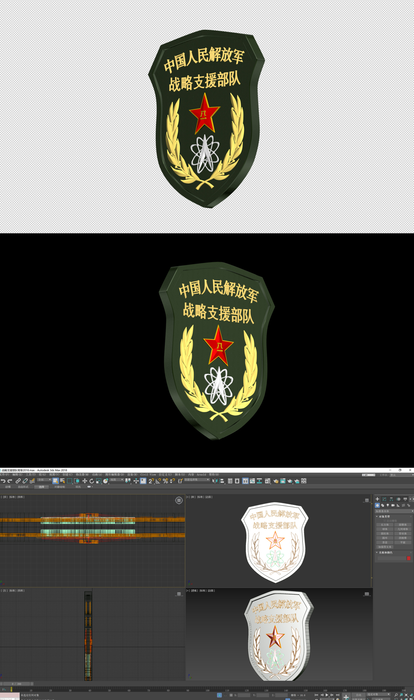Click the Undo arrow icon
The image size is (414, 700).
click(3, 481)
